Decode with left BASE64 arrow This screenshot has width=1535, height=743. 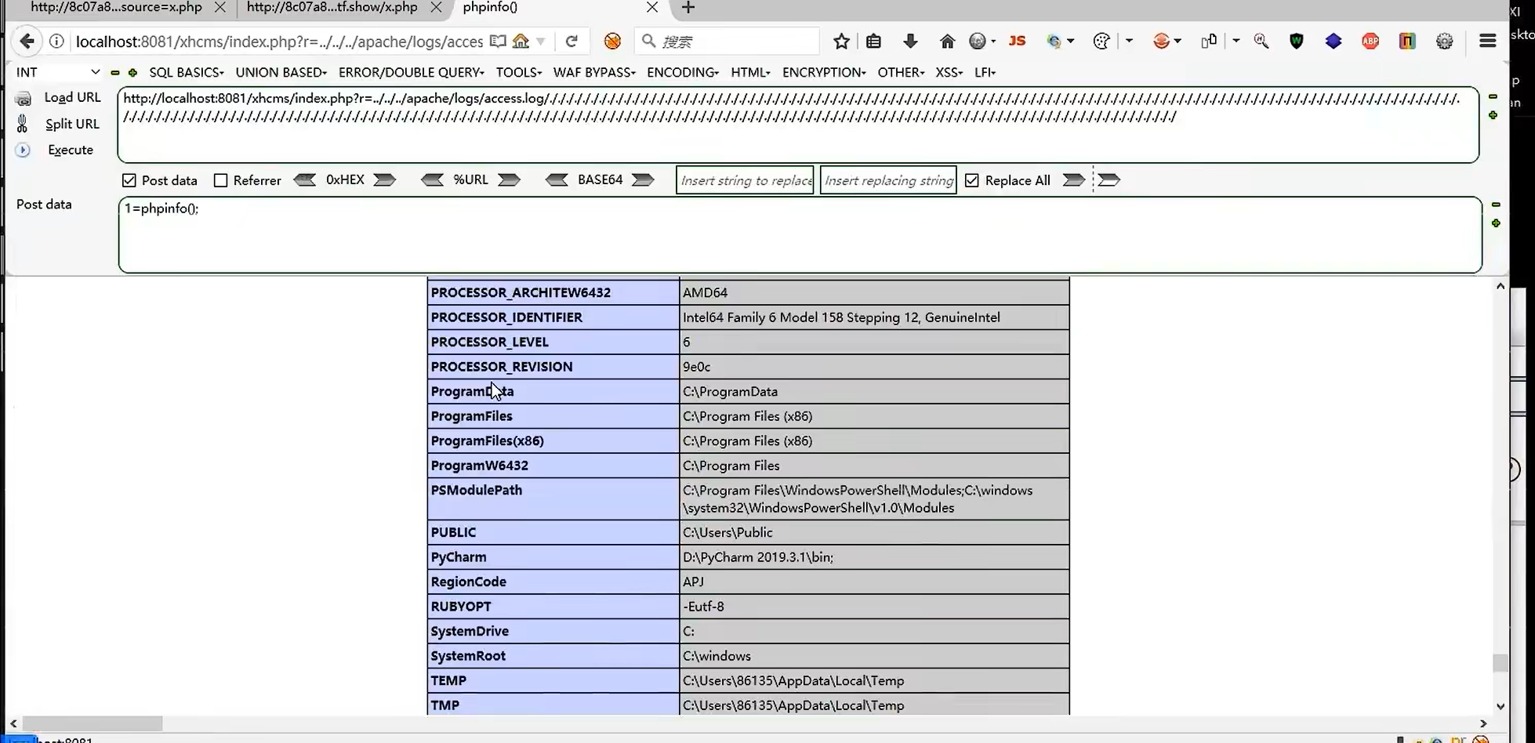[x=557, y=179]
